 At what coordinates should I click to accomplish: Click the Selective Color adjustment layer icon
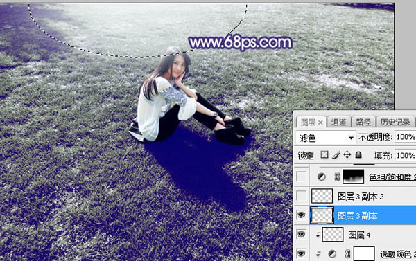click(x=332, y=254)
